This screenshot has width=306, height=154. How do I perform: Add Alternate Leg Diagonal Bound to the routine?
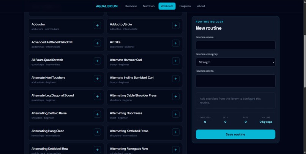pos(98,96)
